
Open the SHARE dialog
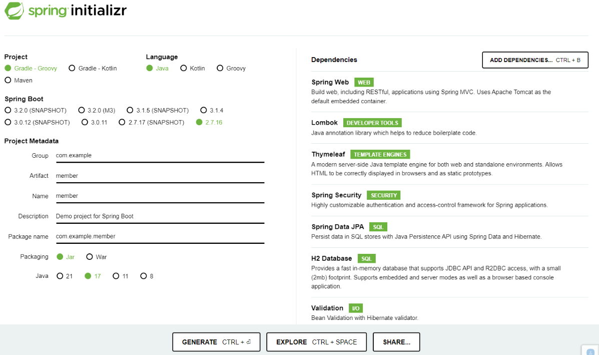click(x=396, y=342)
